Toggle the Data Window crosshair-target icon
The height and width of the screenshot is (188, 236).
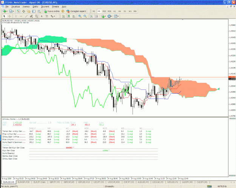23,11
